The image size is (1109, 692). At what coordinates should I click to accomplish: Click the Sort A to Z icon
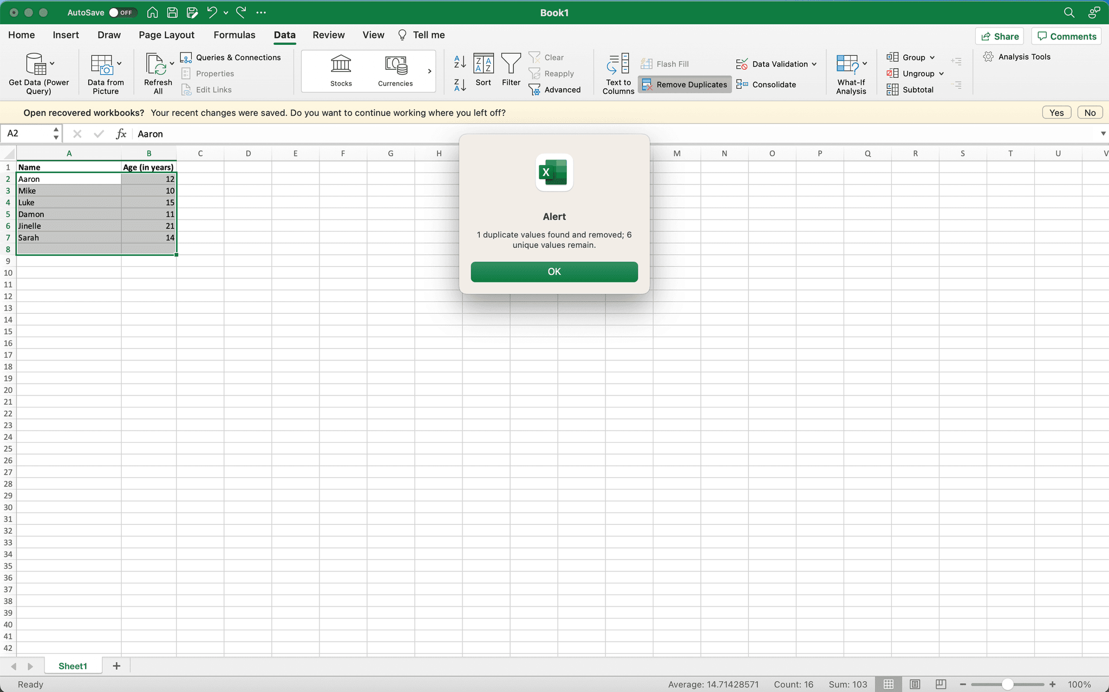click(x=460, y=62)
